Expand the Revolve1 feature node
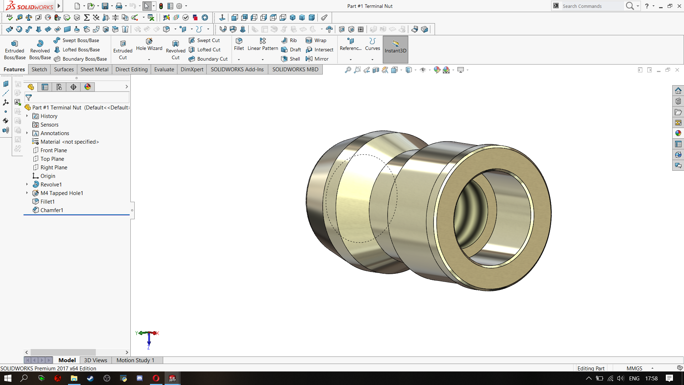 pyautogui.click(x=27, y=184)
